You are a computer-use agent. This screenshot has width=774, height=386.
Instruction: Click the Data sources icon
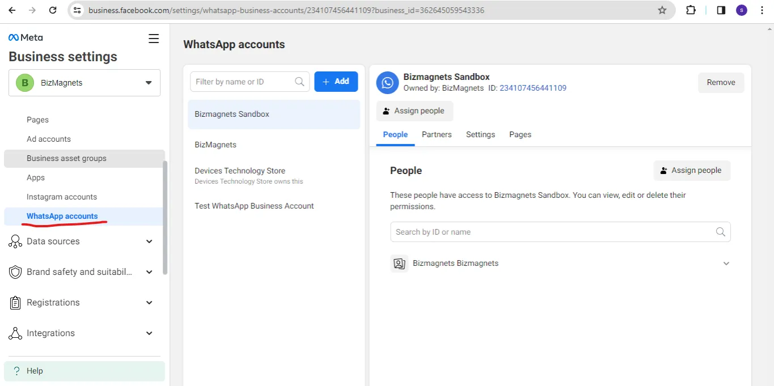[x=15, y=241]
